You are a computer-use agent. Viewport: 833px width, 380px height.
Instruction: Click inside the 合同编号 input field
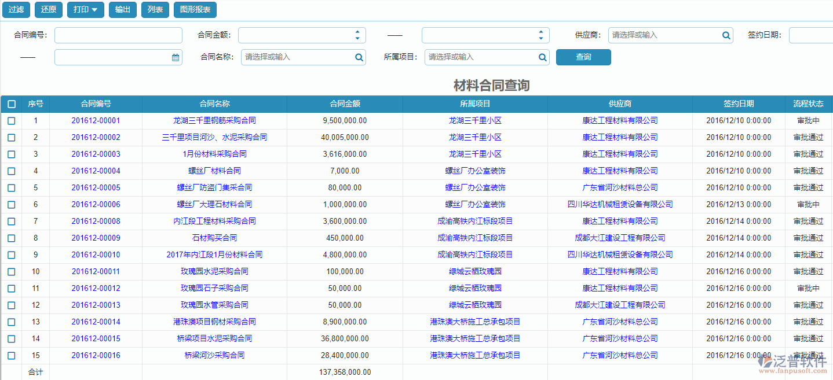(x=118, y=35)
